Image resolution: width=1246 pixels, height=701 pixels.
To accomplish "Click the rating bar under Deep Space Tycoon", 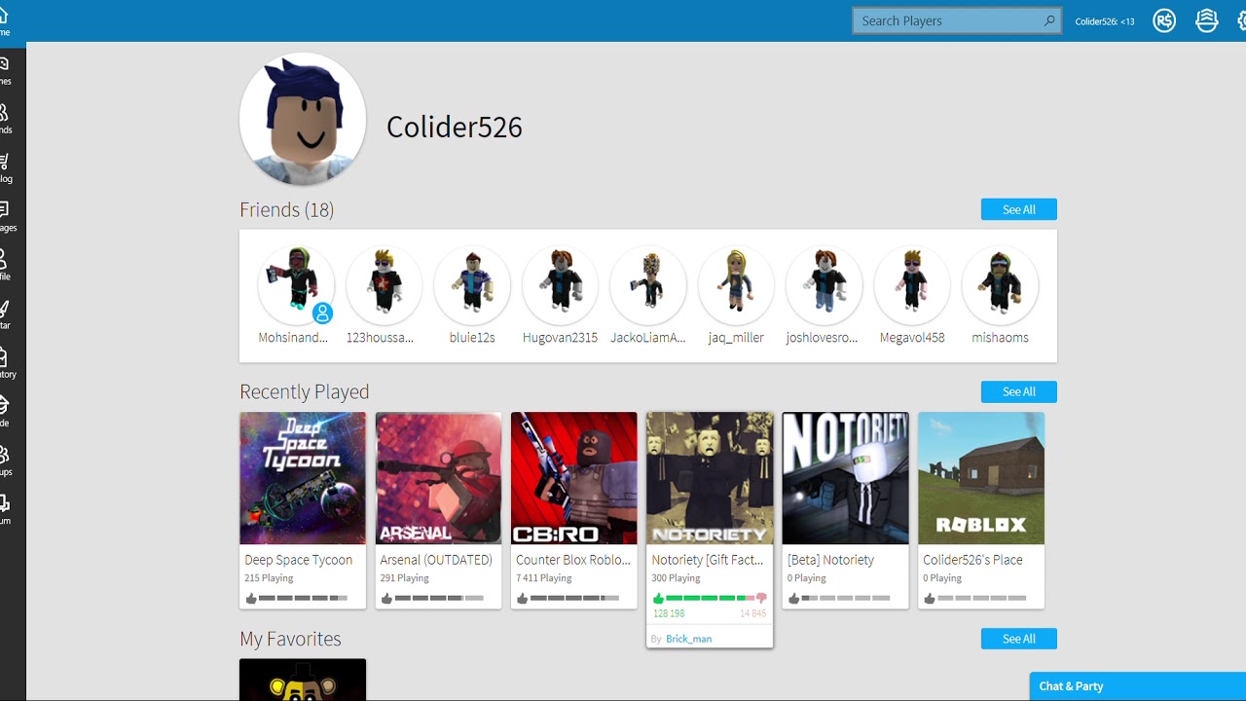I will 303,598.
